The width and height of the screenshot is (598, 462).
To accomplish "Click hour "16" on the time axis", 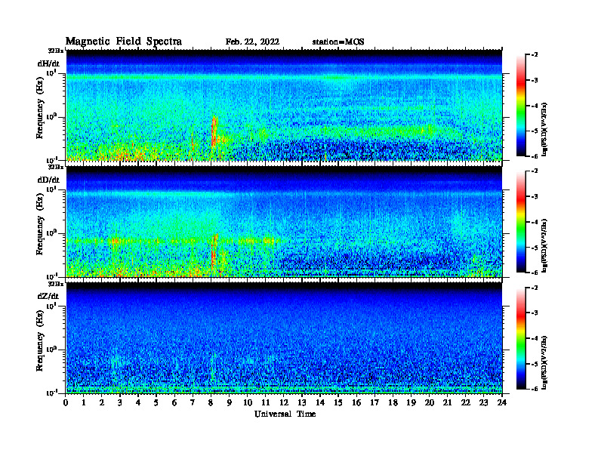I will 356,403.
